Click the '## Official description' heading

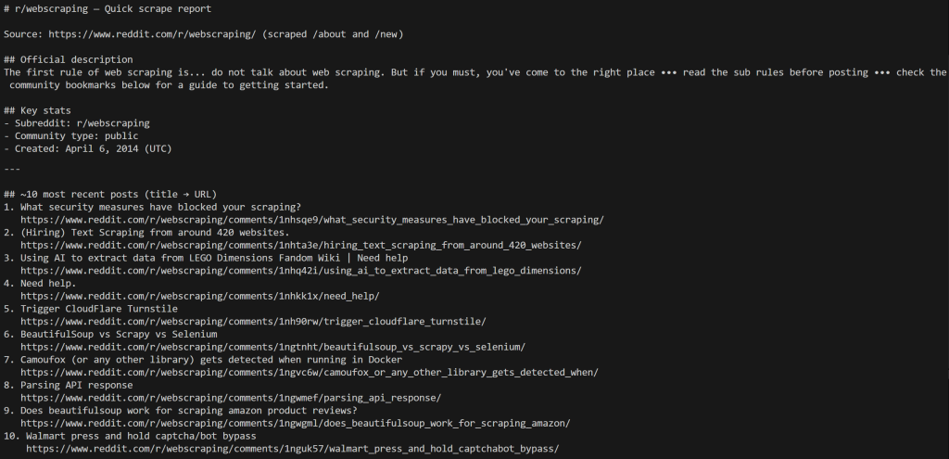point(69,59)
